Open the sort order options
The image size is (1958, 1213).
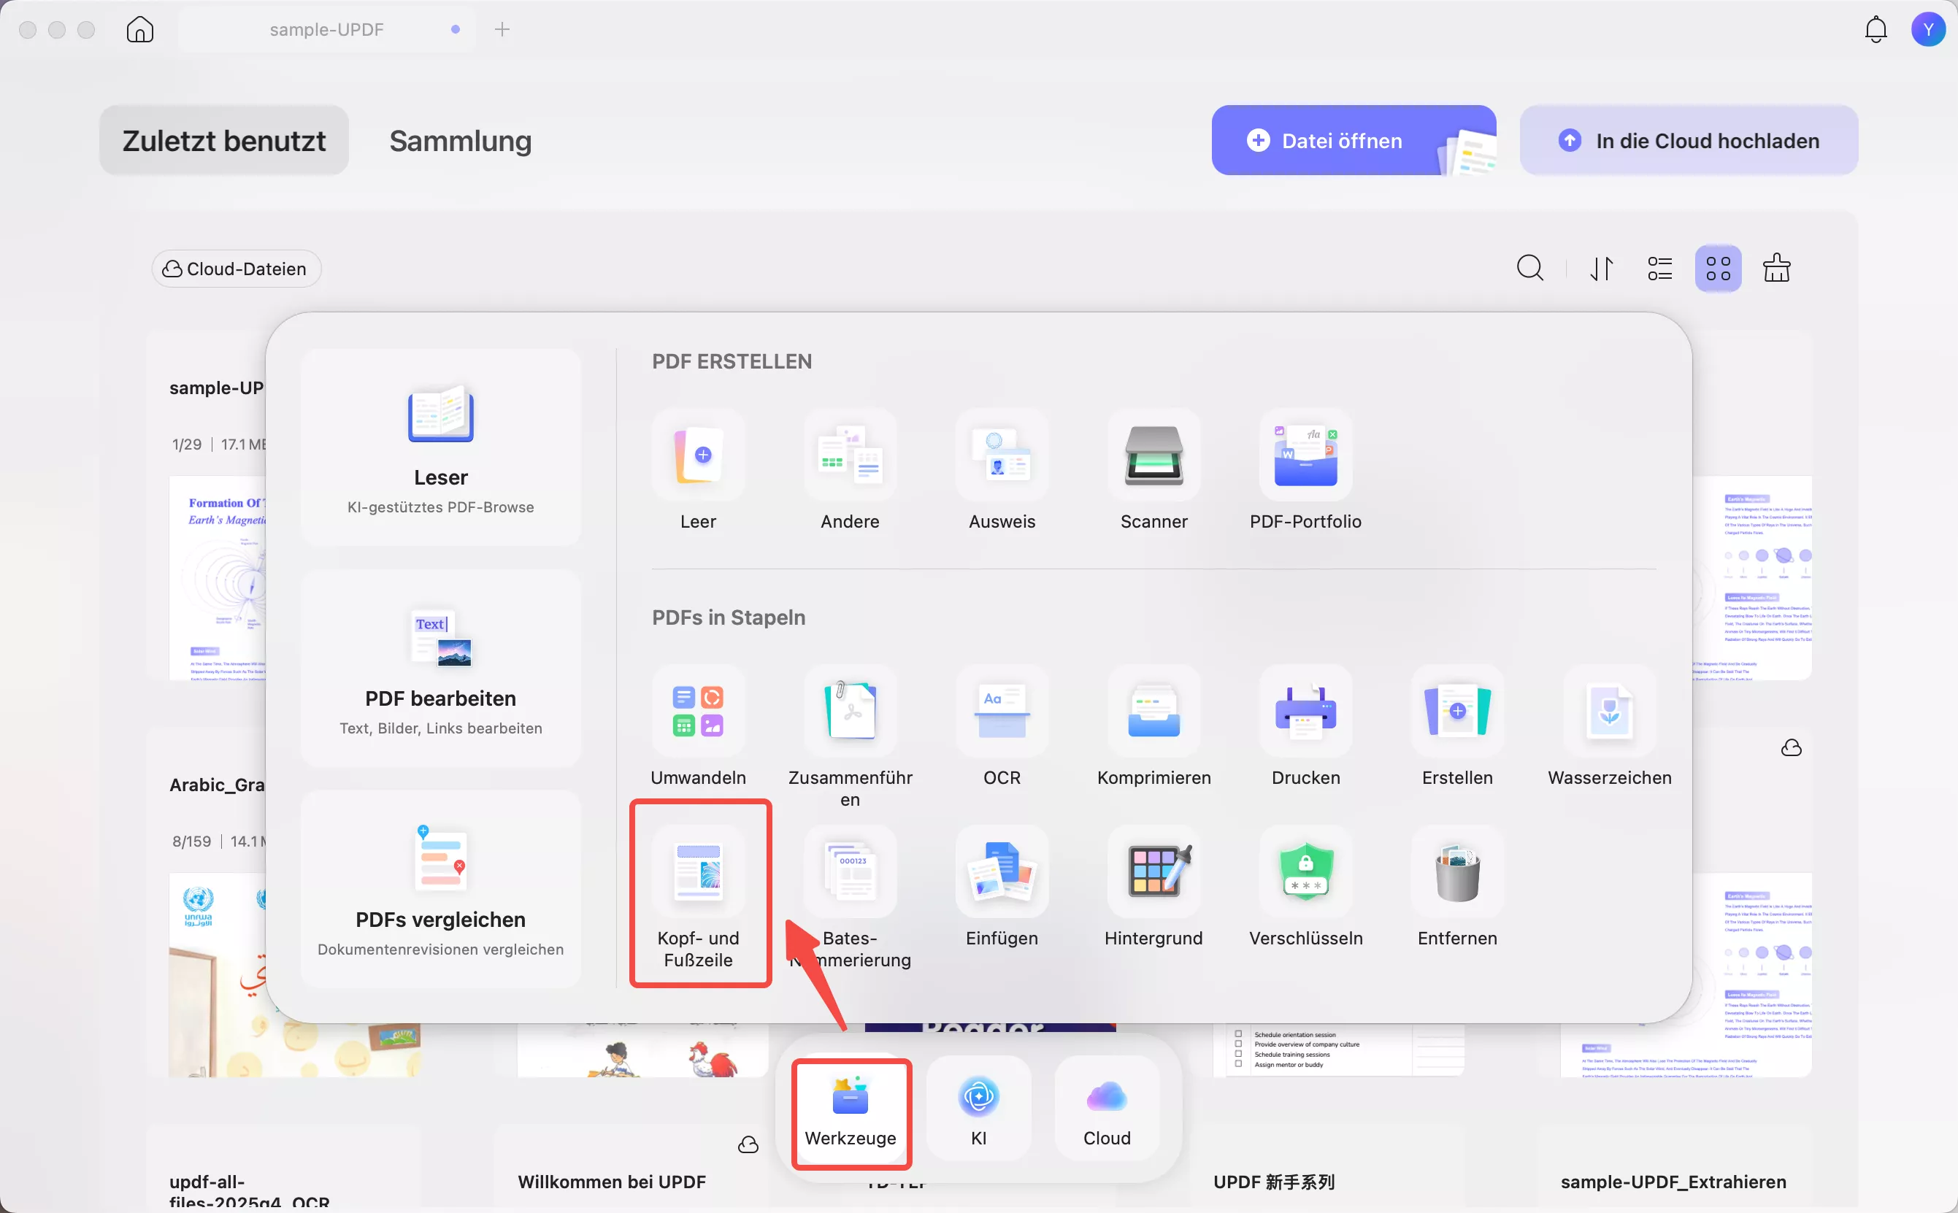click(1602, 269)
